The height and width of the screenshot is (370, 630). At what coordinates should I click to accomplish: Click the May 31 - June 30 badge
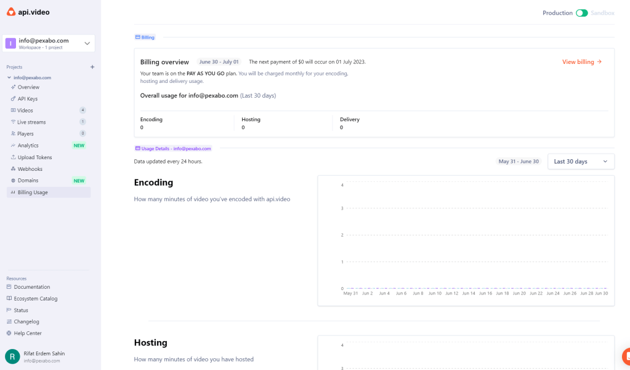click(519, 162)
